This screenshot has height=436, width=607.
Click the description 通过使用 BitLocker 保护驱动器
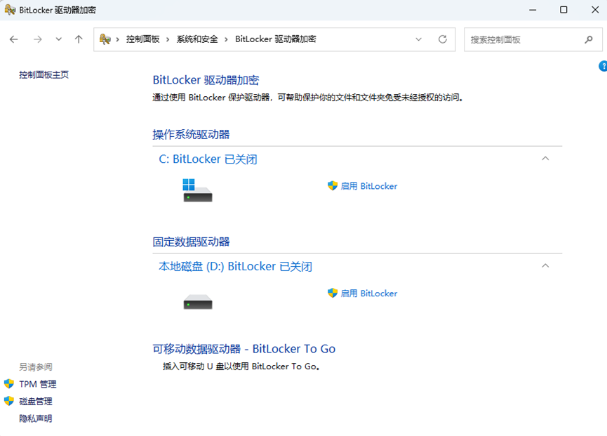[x=308, y=98]
